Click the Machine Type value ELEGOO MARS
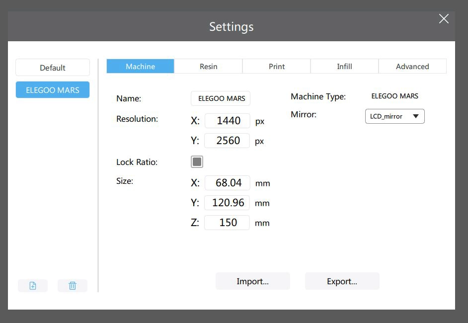The height and width of the screenshot is (323, 468). click(x=394, y=96)
